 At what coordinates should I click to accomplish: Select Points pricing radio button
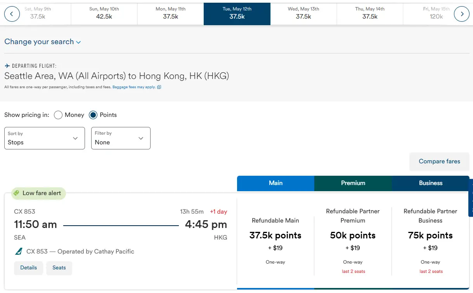coord(93,115)
